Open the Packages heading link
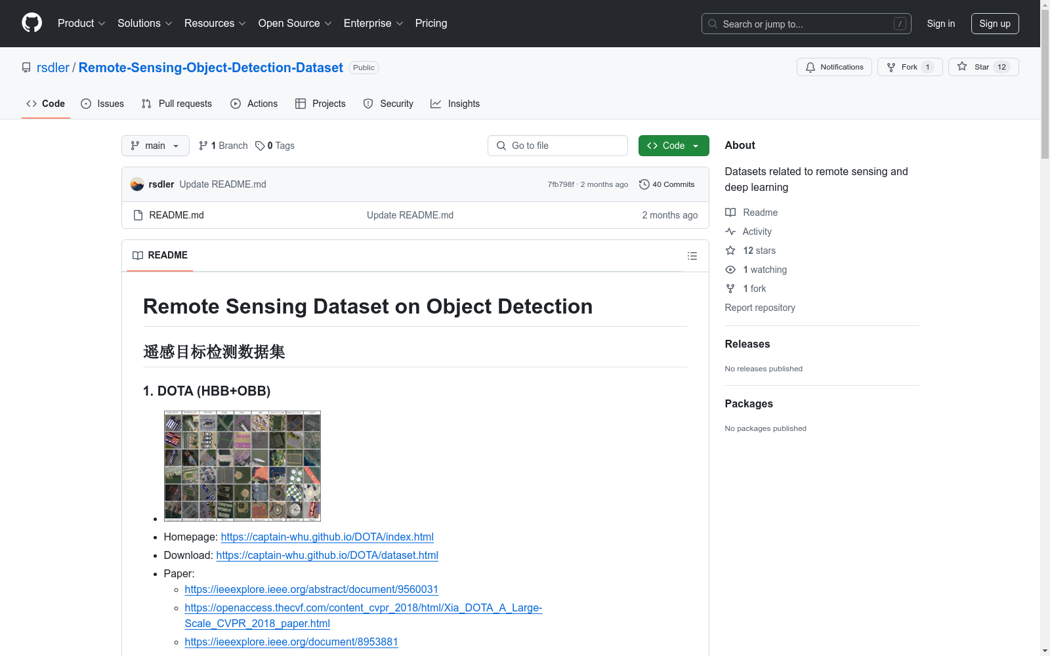Image resolution: width=1050 pixels, height=656 pixels. tap(749, 403)
